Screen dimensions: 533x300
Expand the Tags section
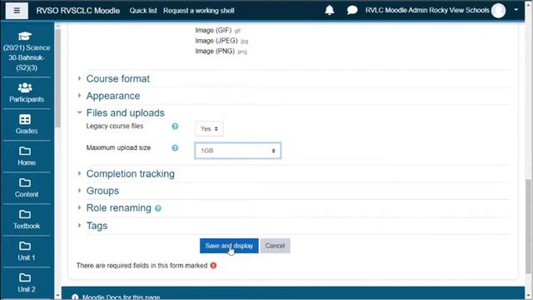coord(97,226)
